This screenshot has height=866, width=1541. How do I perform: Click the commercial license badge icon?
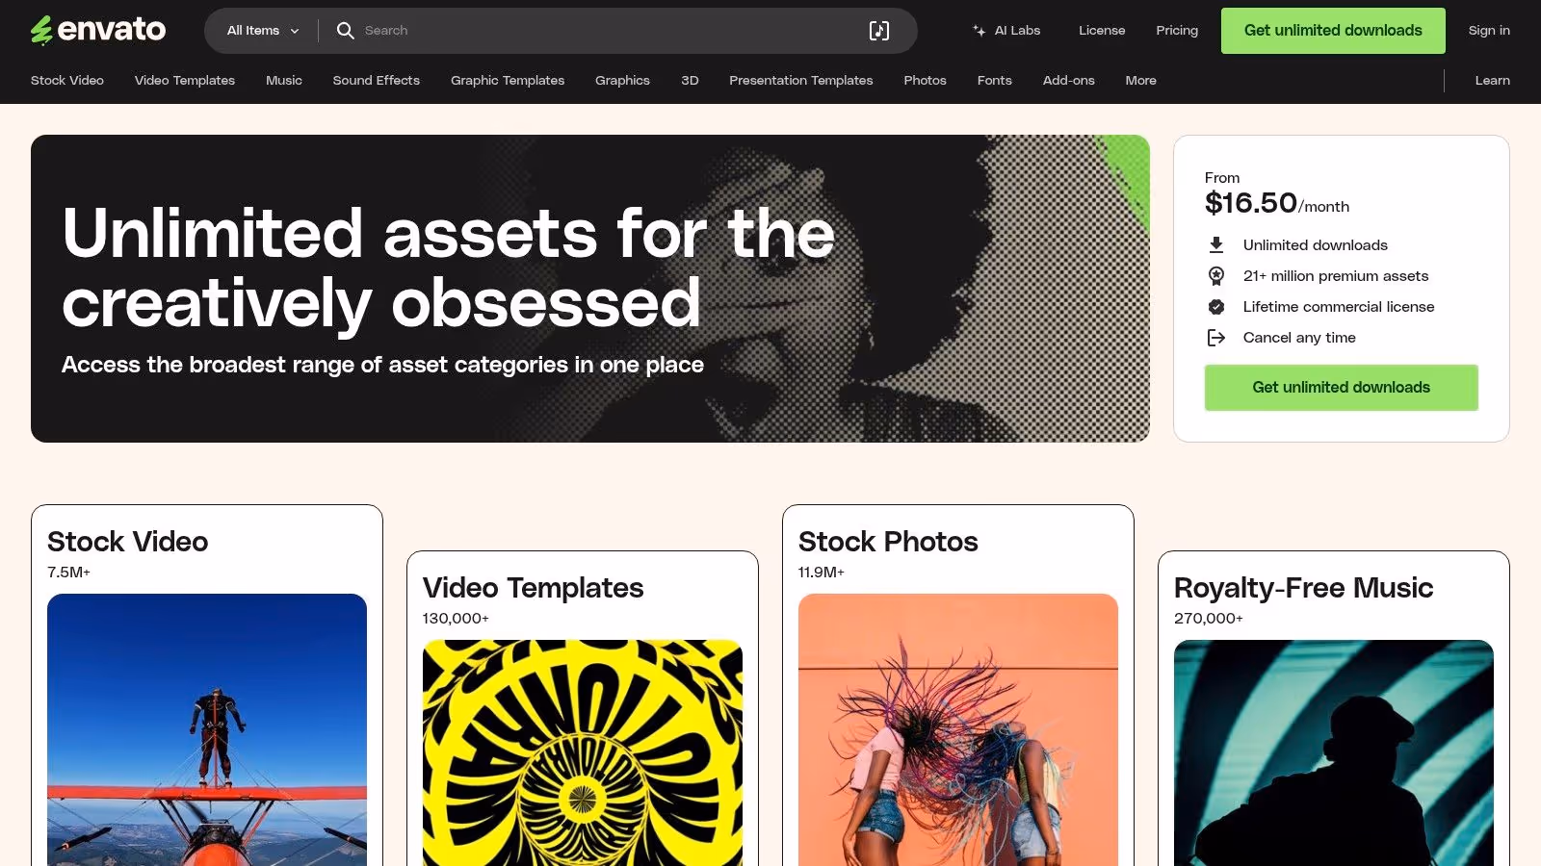pos(1216,307)
